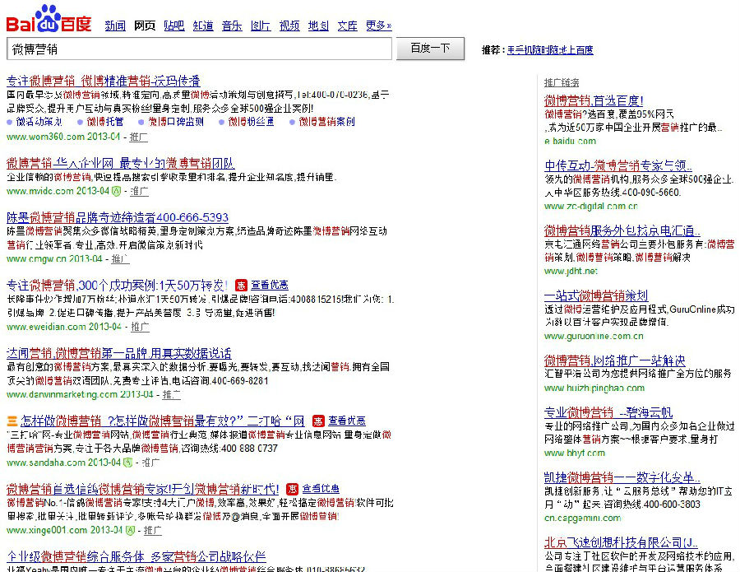The width and height of the screenshot is (740, 572).
Task: Open the 达闻营销 微博营销第一品牌 result
Action: click(119, 353)
